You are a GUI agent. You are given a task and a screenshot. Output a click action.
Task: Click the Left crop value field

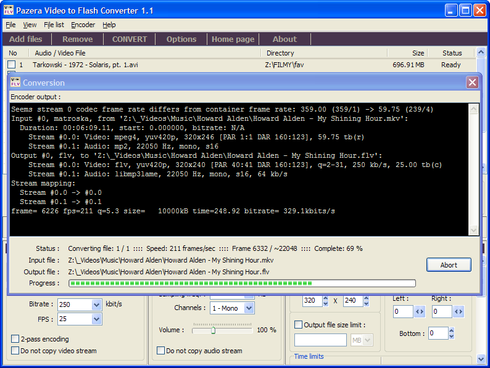[403, 311]
